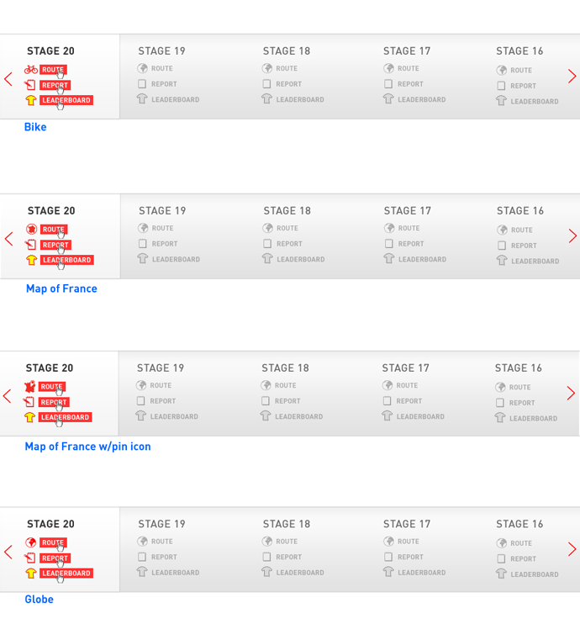Click LEADERBOARD text under Stage 19 in the pin icon row
This screenshot has width=580, height=624.
[174, 416]
